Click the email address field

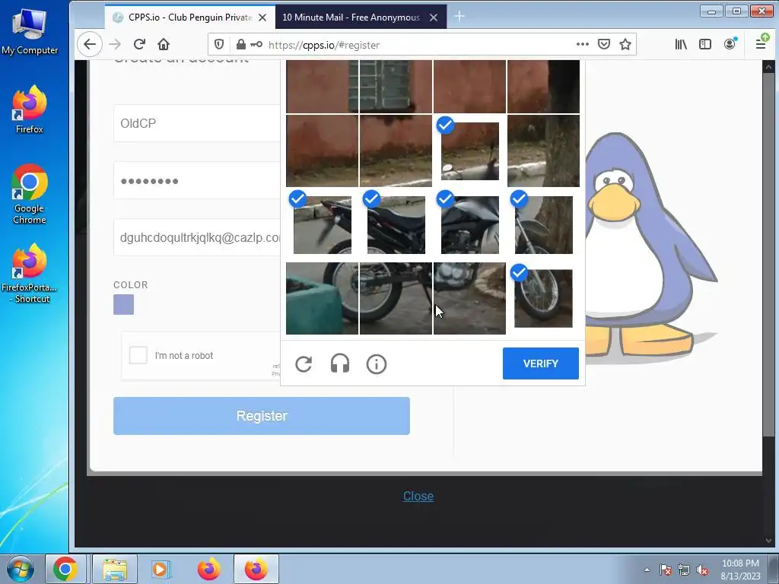point(197,237)
